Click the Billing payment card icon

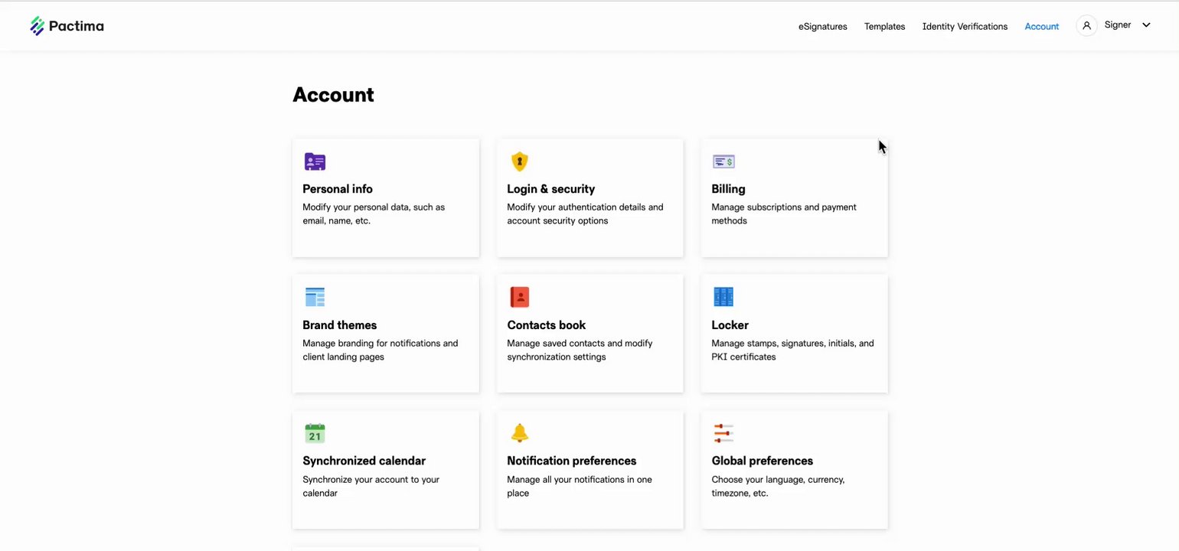coord(723,161)
